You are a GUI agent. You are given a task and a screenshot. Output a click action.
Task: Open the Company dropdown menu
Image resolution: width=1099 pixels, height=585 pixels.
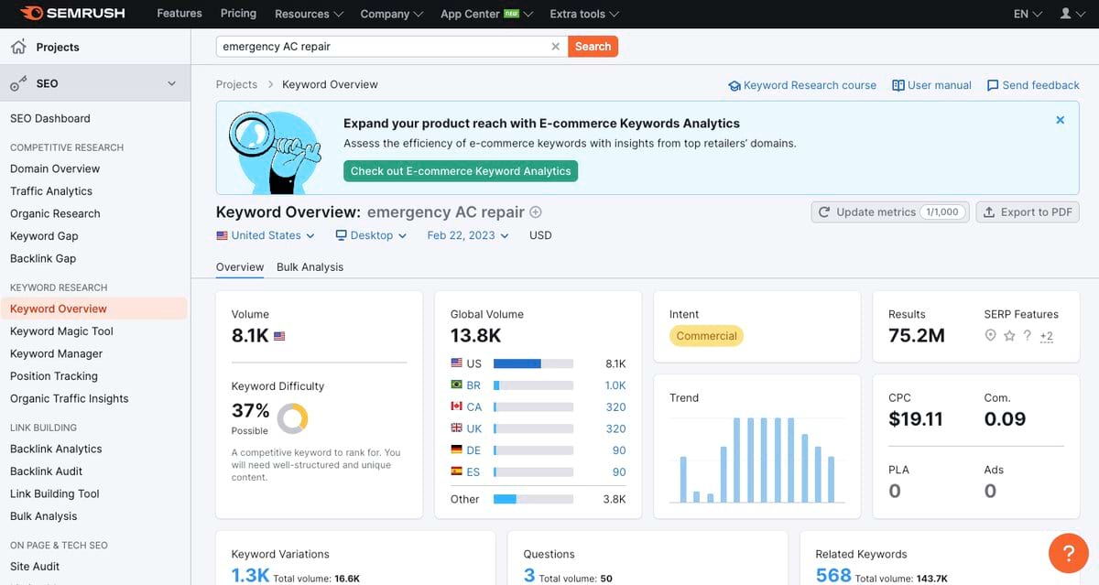[x=392, y=14]
